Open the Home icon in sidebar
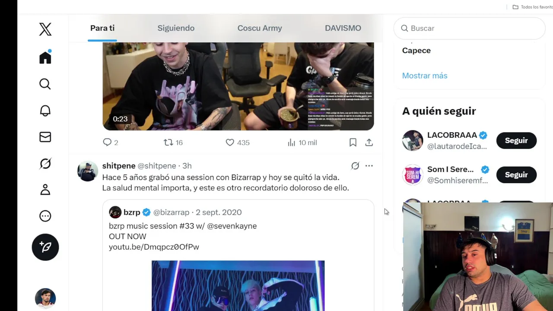Image resolution: width=553 pixels, height=311 pixels. (45, 57)
